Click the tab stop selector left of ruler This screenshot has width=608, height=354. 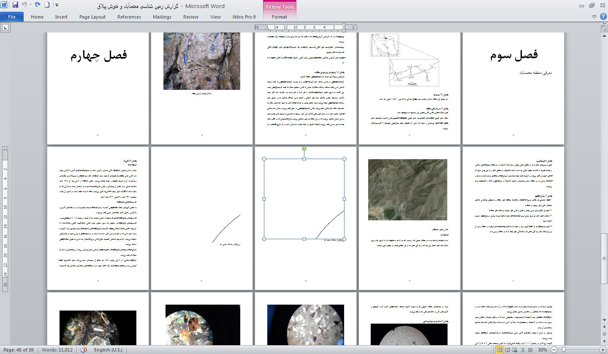click(x=5, y=28)
